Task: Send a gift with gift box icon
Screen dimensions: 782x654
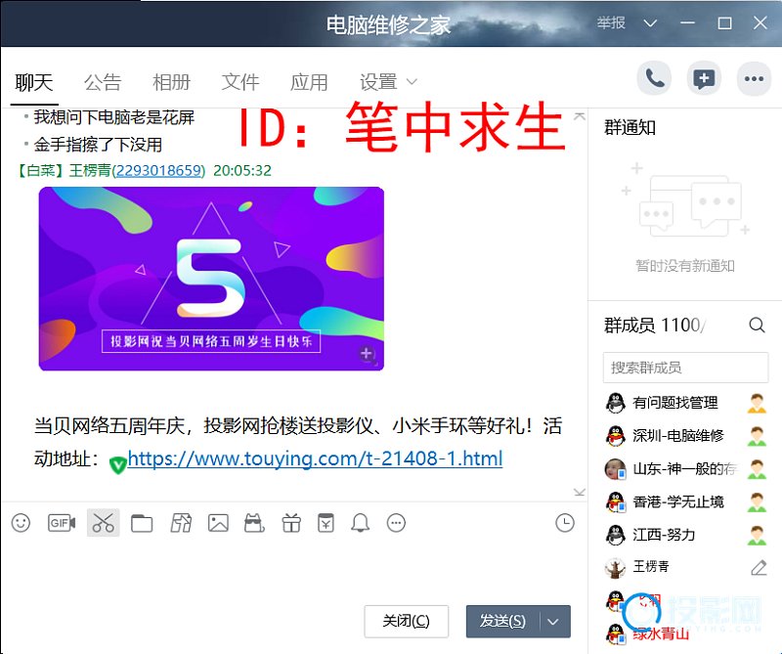Action: pyautogui.click(x=291, y=523)
